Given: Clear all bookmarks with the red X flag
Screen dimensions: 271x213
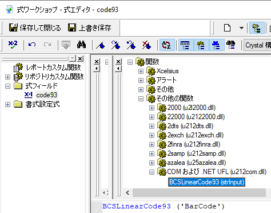Looking at the screenshot, I should coord(146,45).
